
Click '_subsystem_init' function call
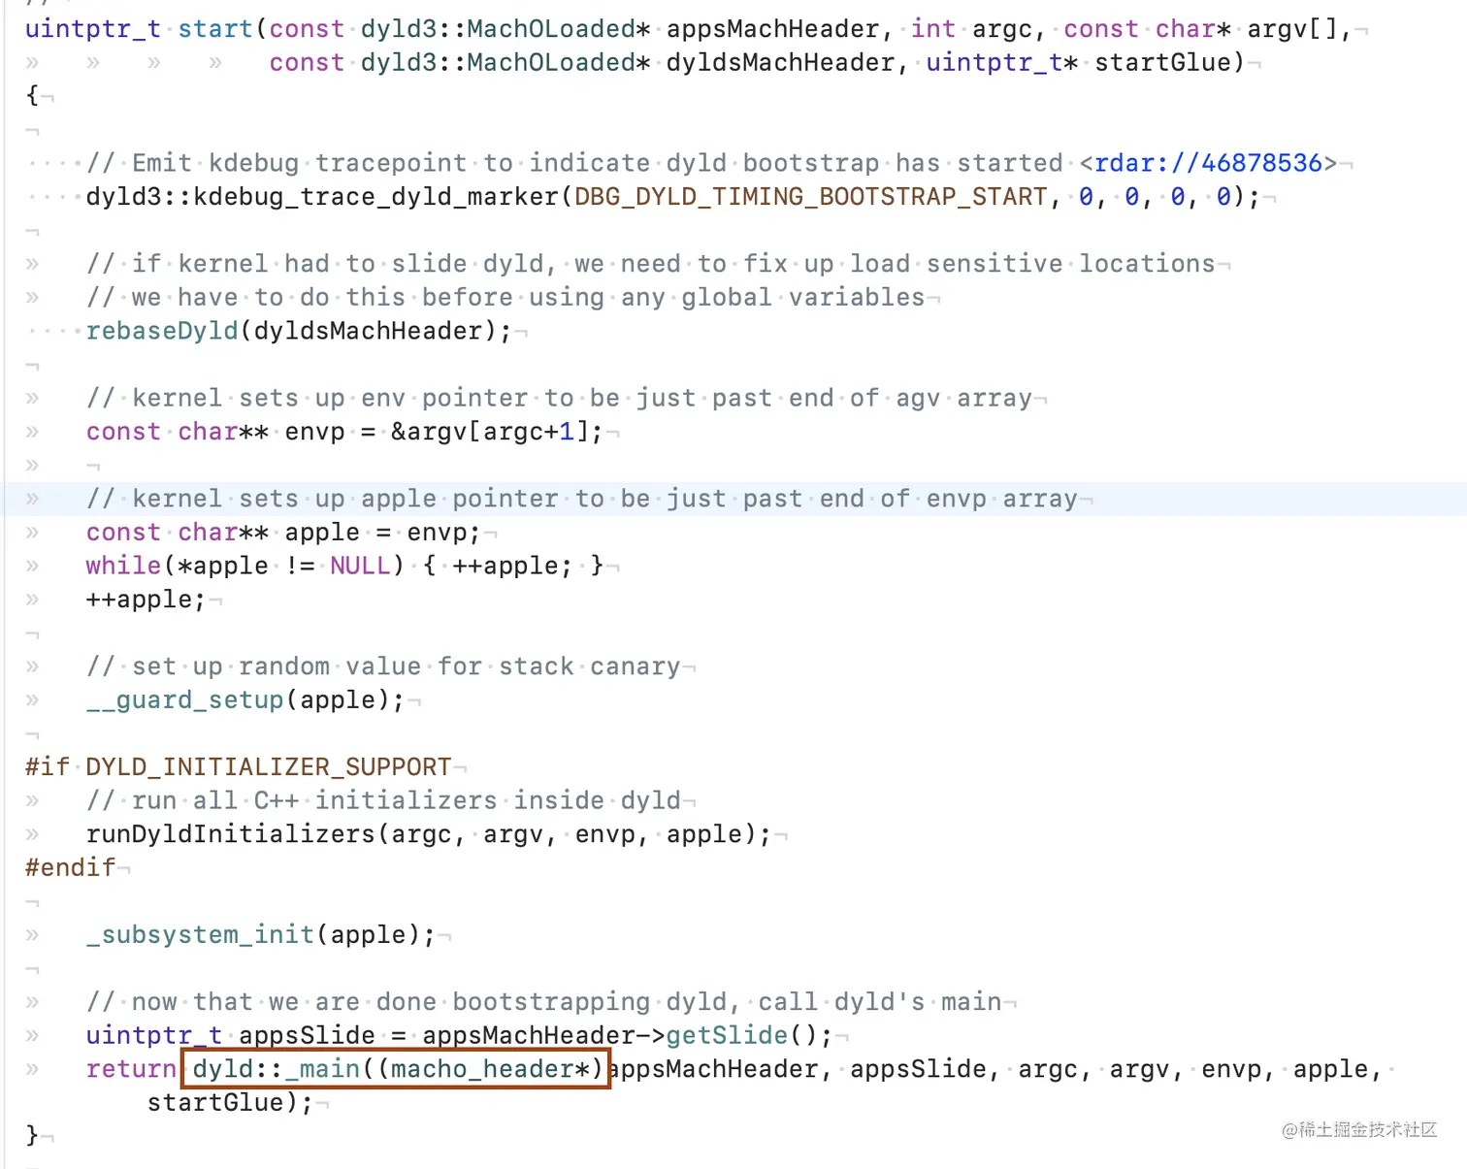click(200, 934)
